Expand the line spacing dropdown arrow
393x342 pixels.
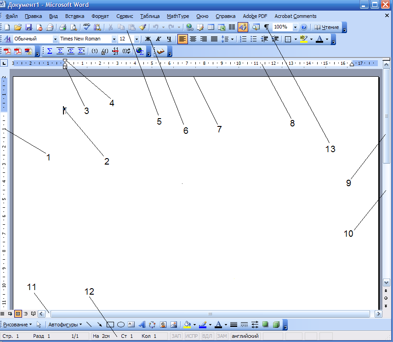(232, 39)
